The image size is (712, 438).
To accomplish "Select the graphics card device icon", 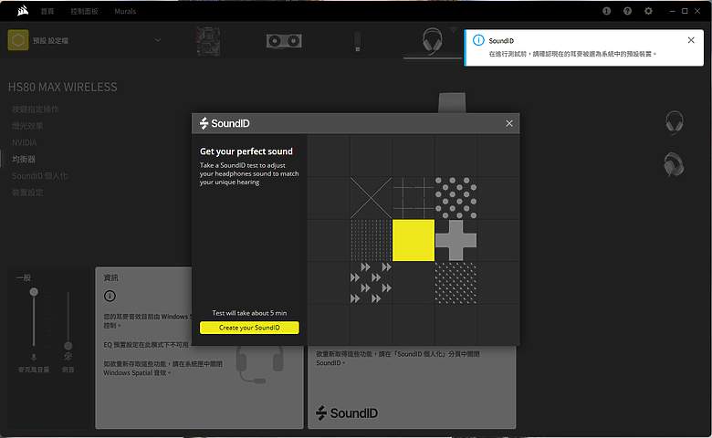I will 284,41.
